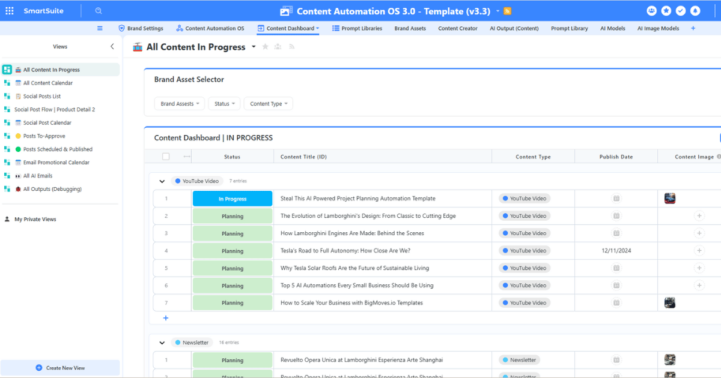Open the Brand Assests filter dropdown
This screenshot has height=378, width=721.
point(180,104)
